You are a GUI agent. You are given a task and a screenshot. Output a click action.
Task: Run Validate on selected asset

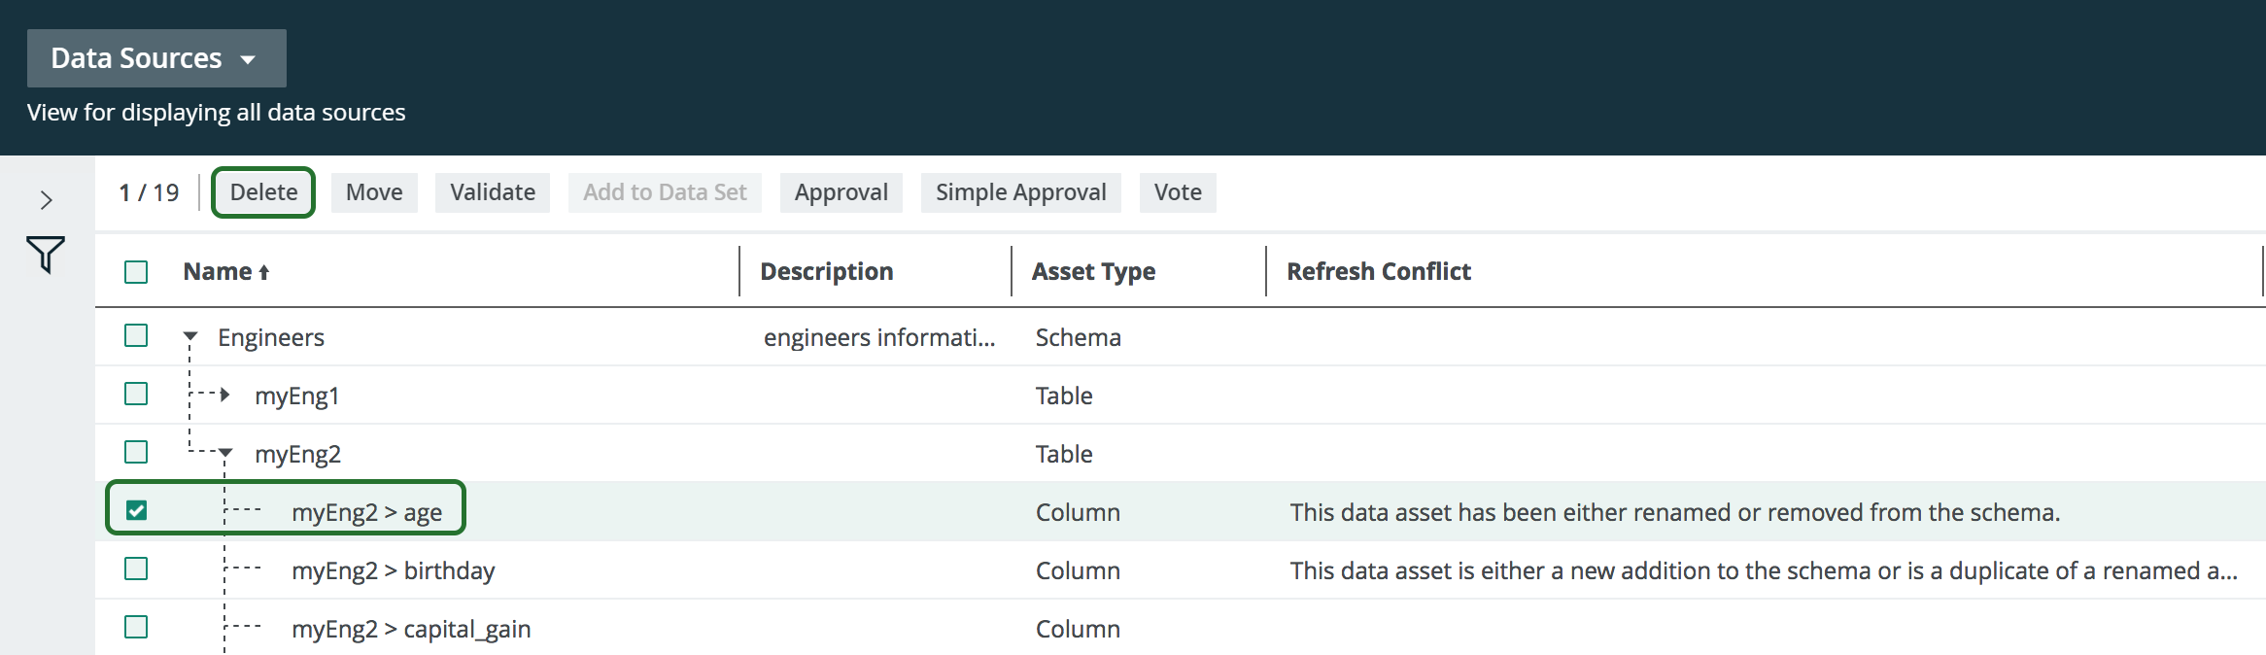[x=492, y=192]
